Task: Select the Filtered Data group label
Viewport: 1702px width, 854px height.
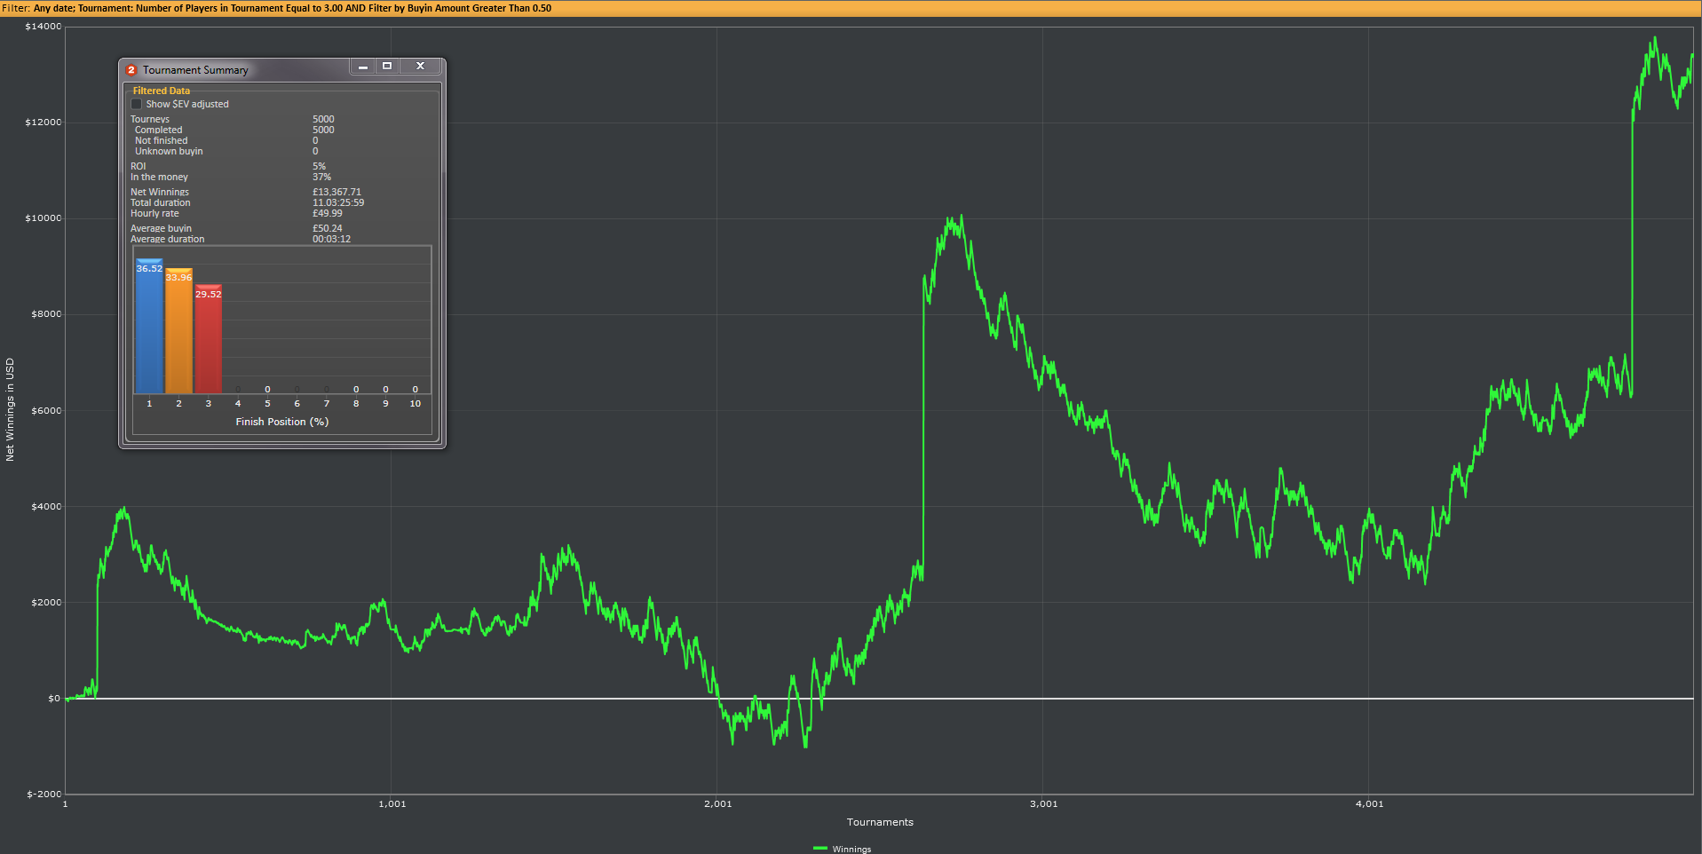Action: coord(162,91)
